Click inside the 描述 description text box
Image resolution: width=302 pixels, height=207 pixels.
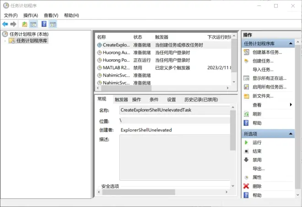click(x=174, y=157)
